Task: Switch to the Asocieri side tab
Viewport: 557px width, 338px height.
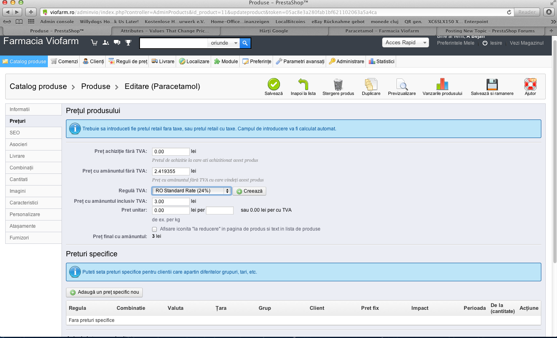Action: [x=33, y=144]
